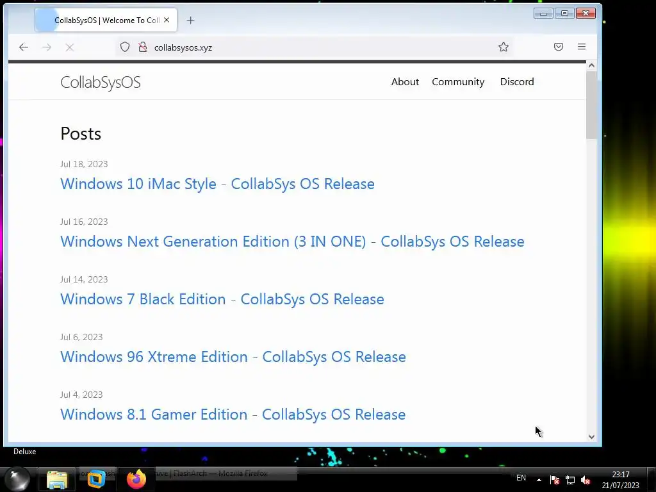Open the taskbar clock and date
The height and width of the screenshot is (492, 656).
point(621,480)
